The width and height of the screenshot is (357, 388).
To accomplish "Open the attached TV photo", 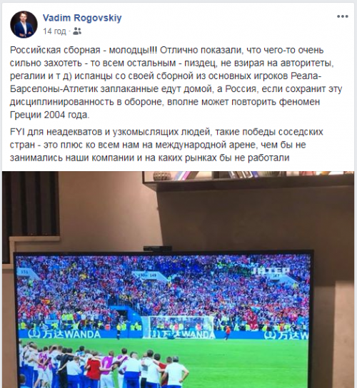I will pos(178,280).
